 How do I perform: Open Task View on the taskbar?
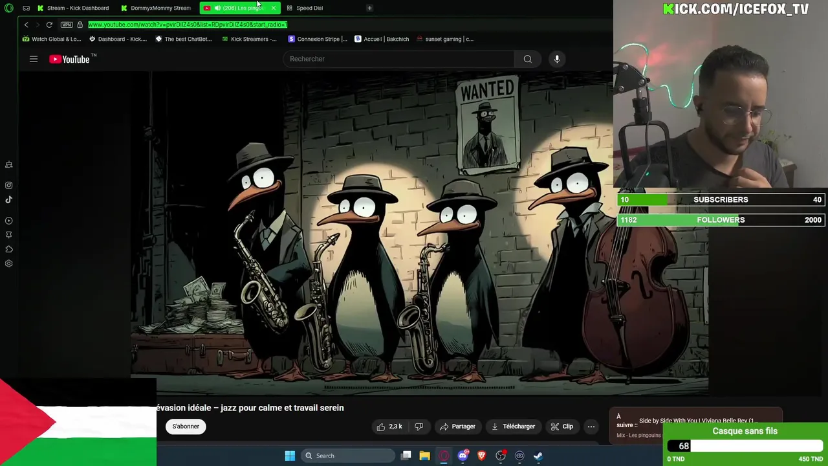[406, 456]
